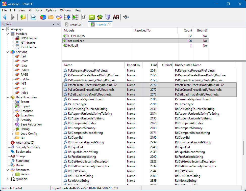Viewport: 246px width, 191px height.
Task: Open the Explorer panel dropdown arrow
Action: pyautogui.click(x=54, y=24)
